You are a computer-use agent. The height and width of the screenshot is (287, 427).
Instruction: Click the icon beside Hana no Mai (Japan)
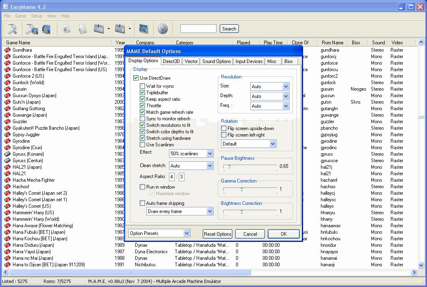point(7,258)
